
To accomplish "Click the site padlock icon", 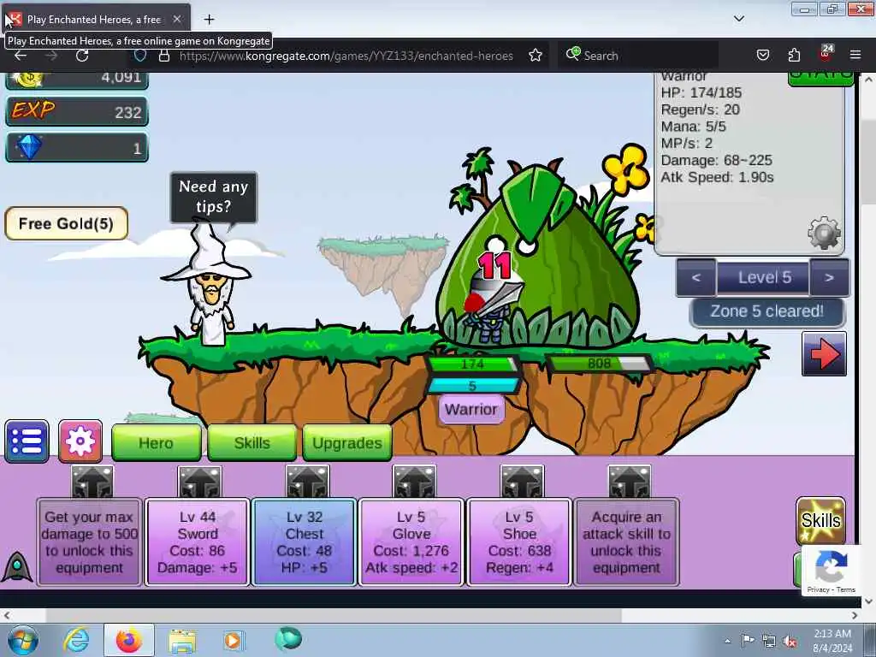I will [x=163, y=56].
